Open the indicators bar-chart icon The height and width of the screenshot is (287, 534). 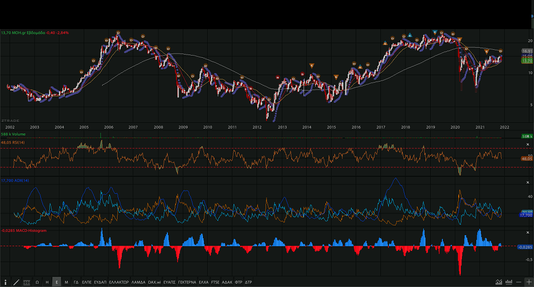click(509, 282)
